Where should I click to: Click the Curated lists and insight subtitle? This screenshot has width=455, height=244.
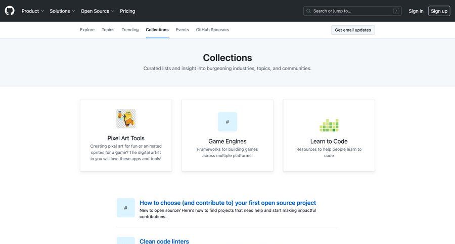click(x=227, y=68)
